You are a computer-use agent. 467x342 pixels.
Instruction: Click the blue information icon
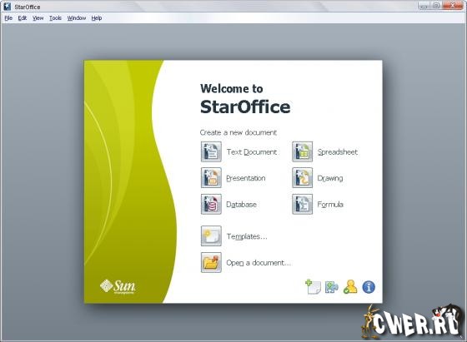(x=369, y=287)
